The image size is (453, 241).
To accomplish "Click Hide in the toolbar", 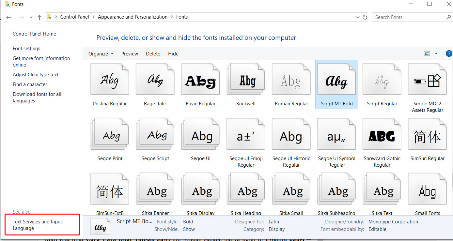I will click(173, 54).
